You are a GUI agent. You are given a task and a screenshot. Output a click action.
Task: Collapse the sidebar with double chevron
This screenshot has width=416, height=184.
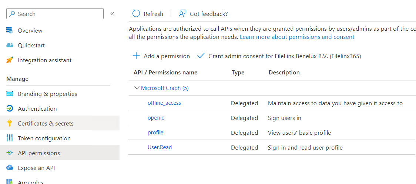tap(112, 14)
